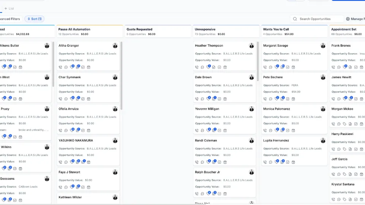Open notes icon on Monica Palomarez card

(x=282, y=130)
